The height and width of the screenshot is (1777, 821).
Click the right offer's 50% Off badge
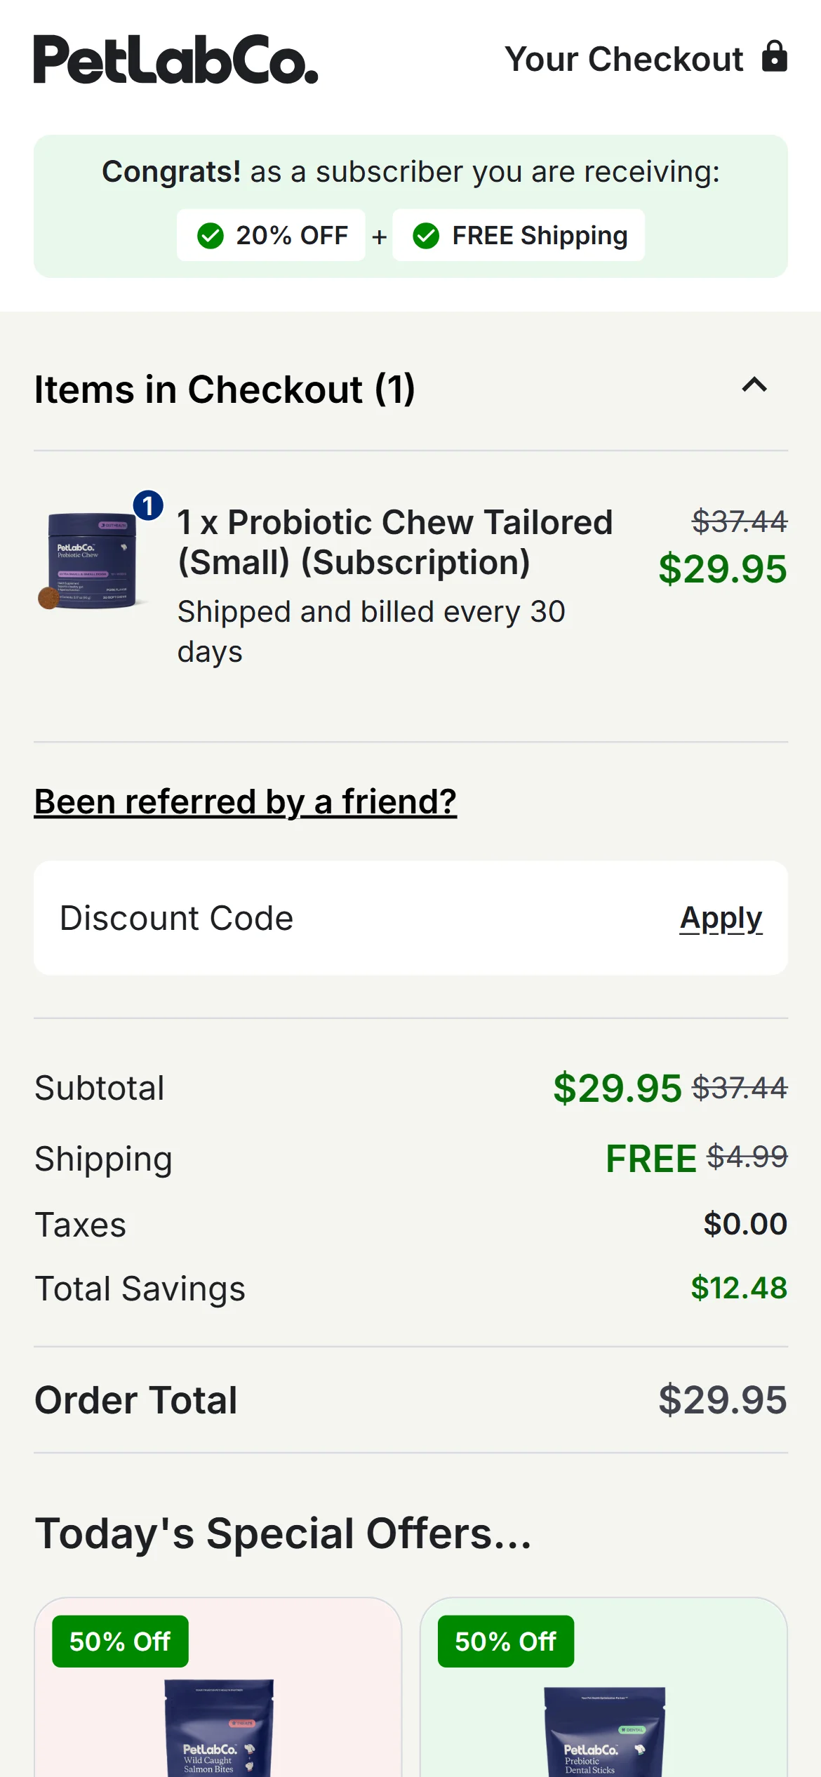point(505,1642)
